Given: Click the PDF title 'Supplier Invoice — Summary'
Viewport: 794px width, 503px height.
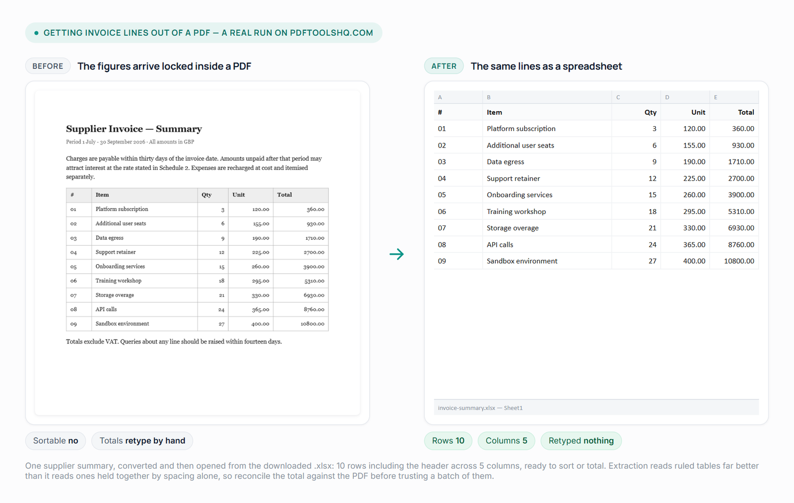Looking at the screenshot, I should coord(134,129).
